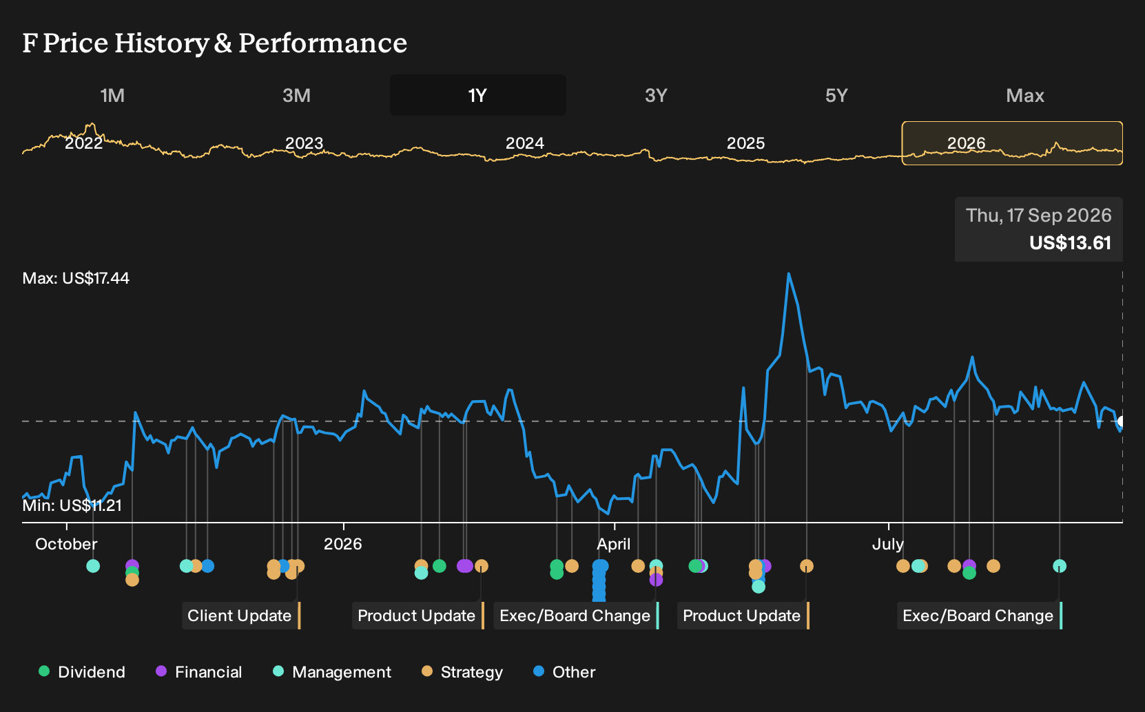Click blue Other dot ending the teal-orange-blue trio
This screenshot has height=712, width=1145.
click(x=207, y=566)
